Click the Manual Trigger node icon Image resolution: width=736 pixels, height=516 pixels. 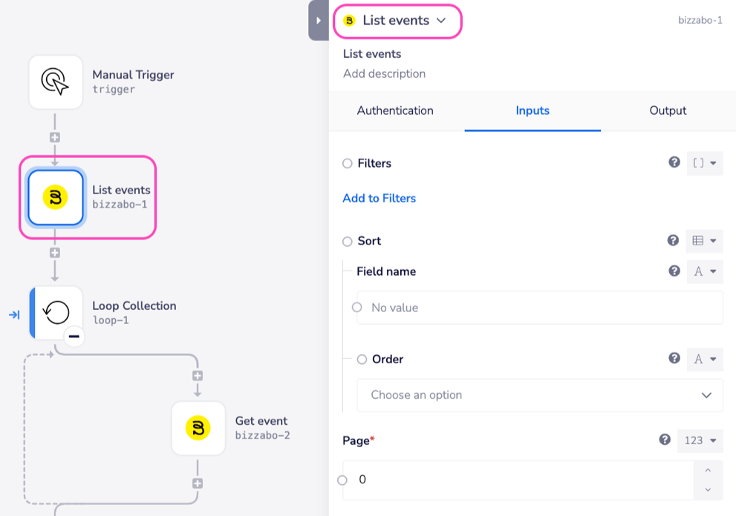click(x=56, y=82)
